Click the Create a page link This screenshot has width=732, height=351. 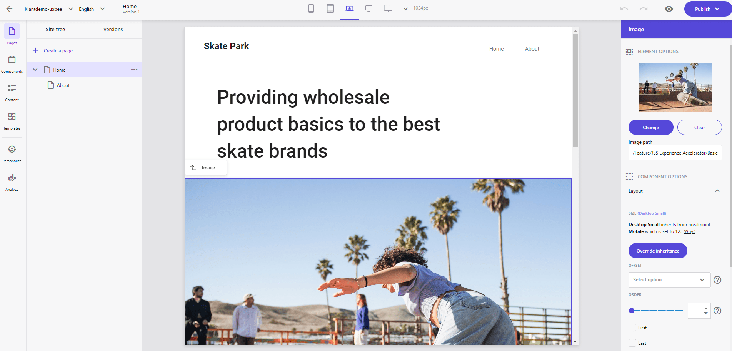click(x=58, y=50)
